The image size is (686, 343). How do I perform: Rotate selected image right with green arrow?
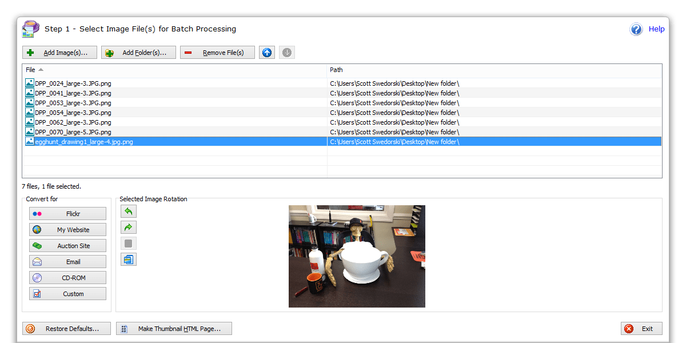129,228
